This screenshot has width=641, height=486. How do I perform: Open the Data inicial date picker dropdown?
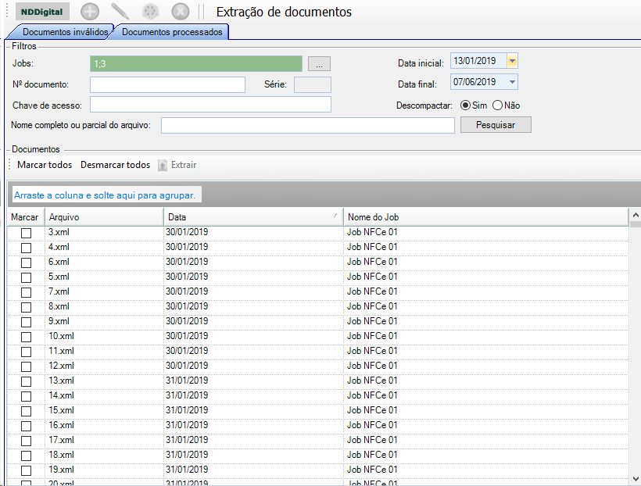point(511,61)
